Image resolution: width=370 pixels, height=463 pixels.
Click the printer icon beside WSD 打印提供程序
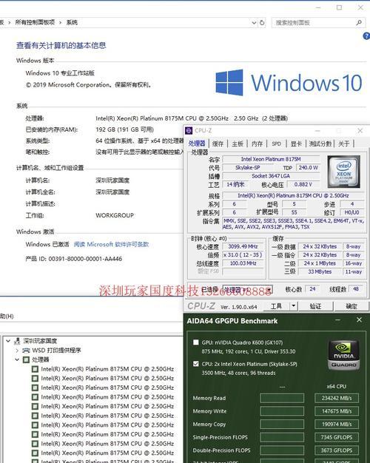pos(27,351)
